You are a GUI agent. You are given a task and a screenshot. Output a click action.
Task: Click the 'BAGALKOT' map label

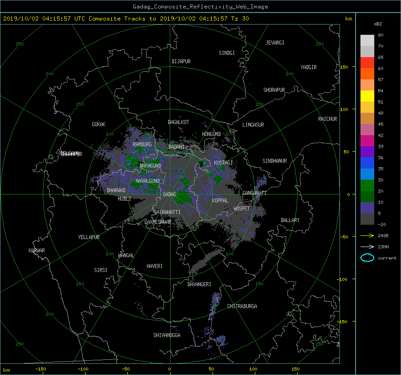coord(178,122)
